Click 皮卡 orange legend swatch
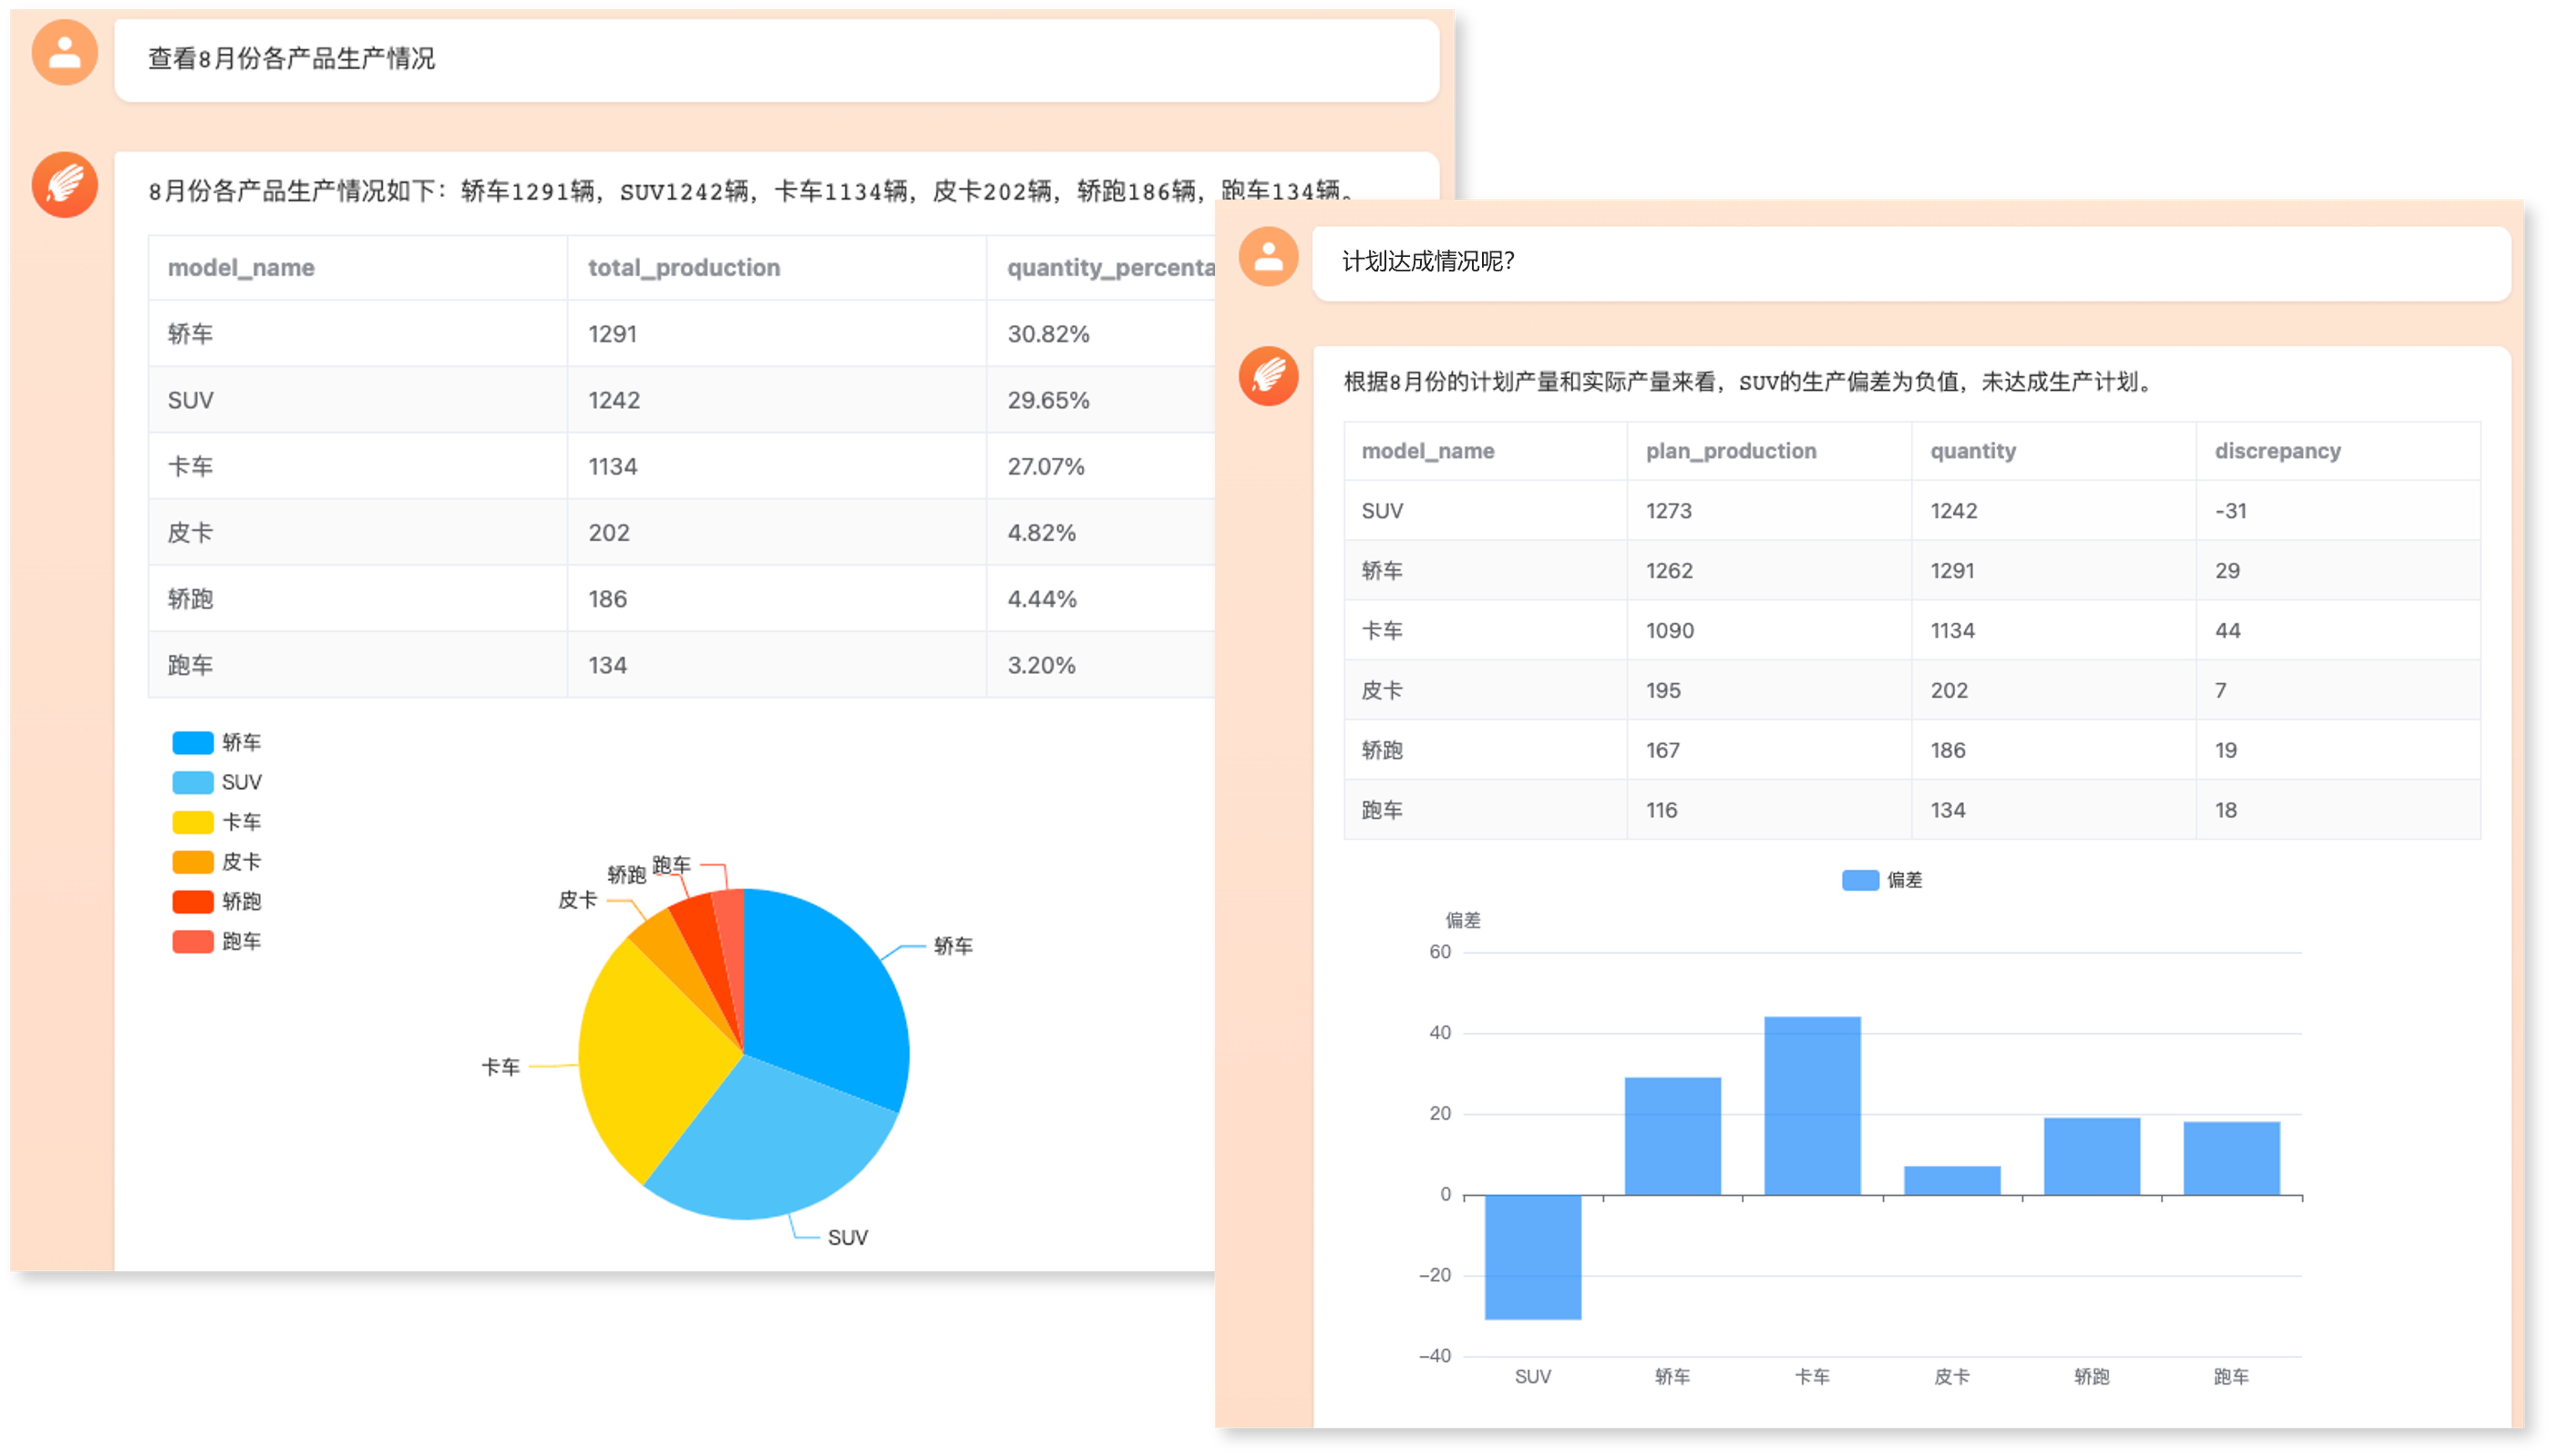 click(x=193, y=862)
